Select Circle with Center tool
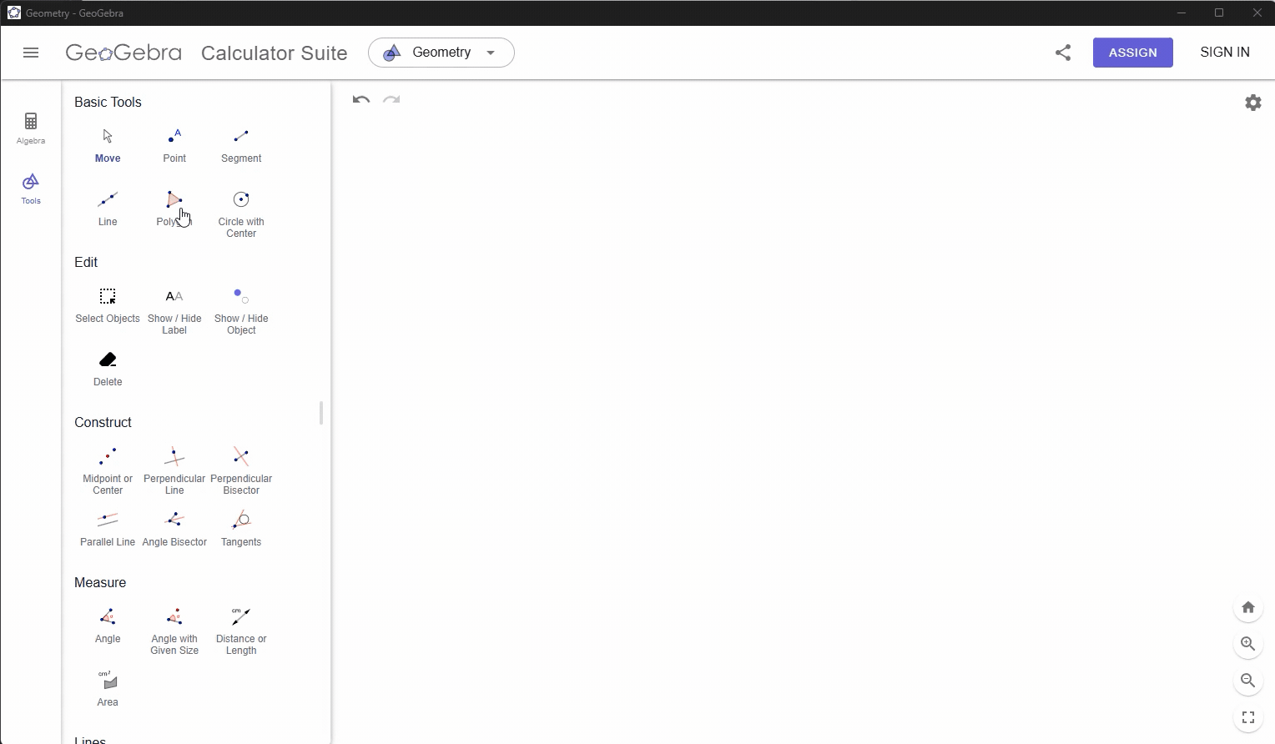1275x744 pixels. tap(241, 214)
